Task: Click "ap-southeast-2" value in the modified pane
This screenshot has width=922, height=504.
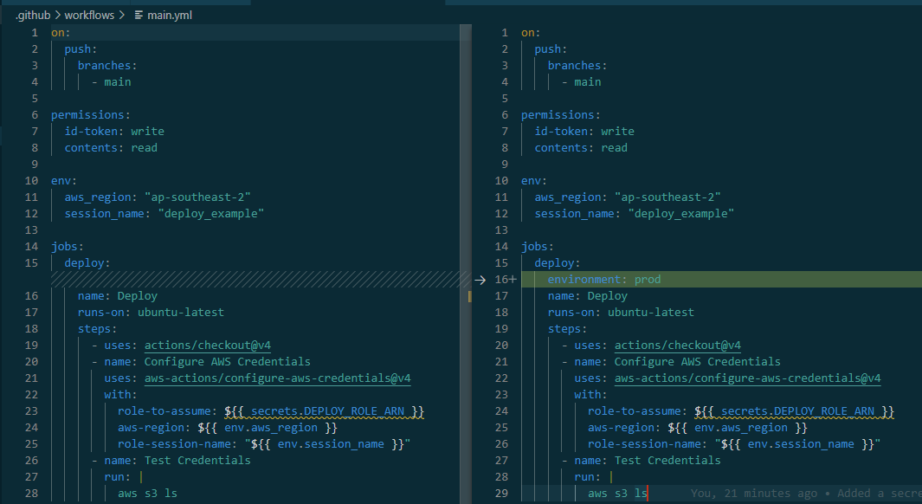Action: point(667,197)
